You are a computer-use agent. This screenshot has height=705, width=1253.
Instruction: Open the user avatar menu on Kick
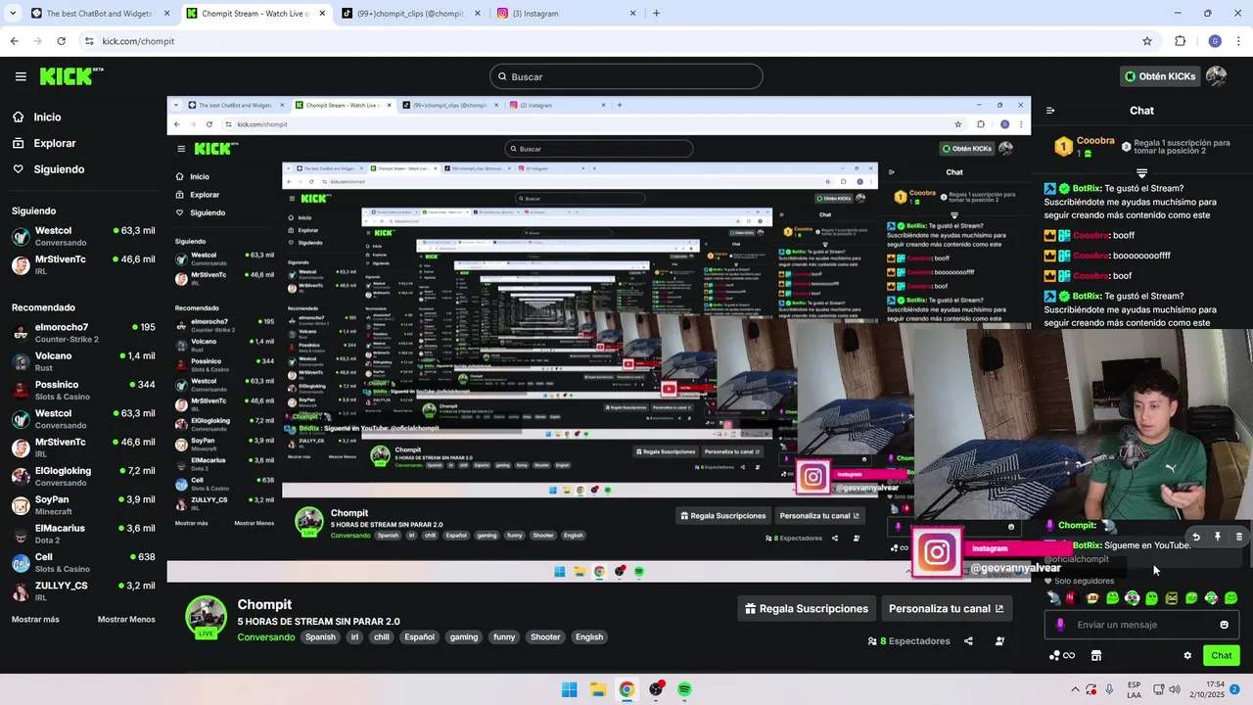click(x=1216, y=76)
